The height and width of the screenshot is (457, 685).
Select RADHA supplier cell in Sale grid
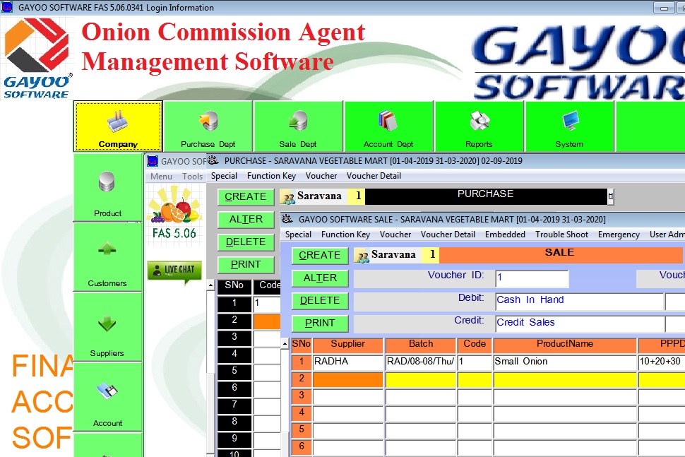[x=347, y=362]
